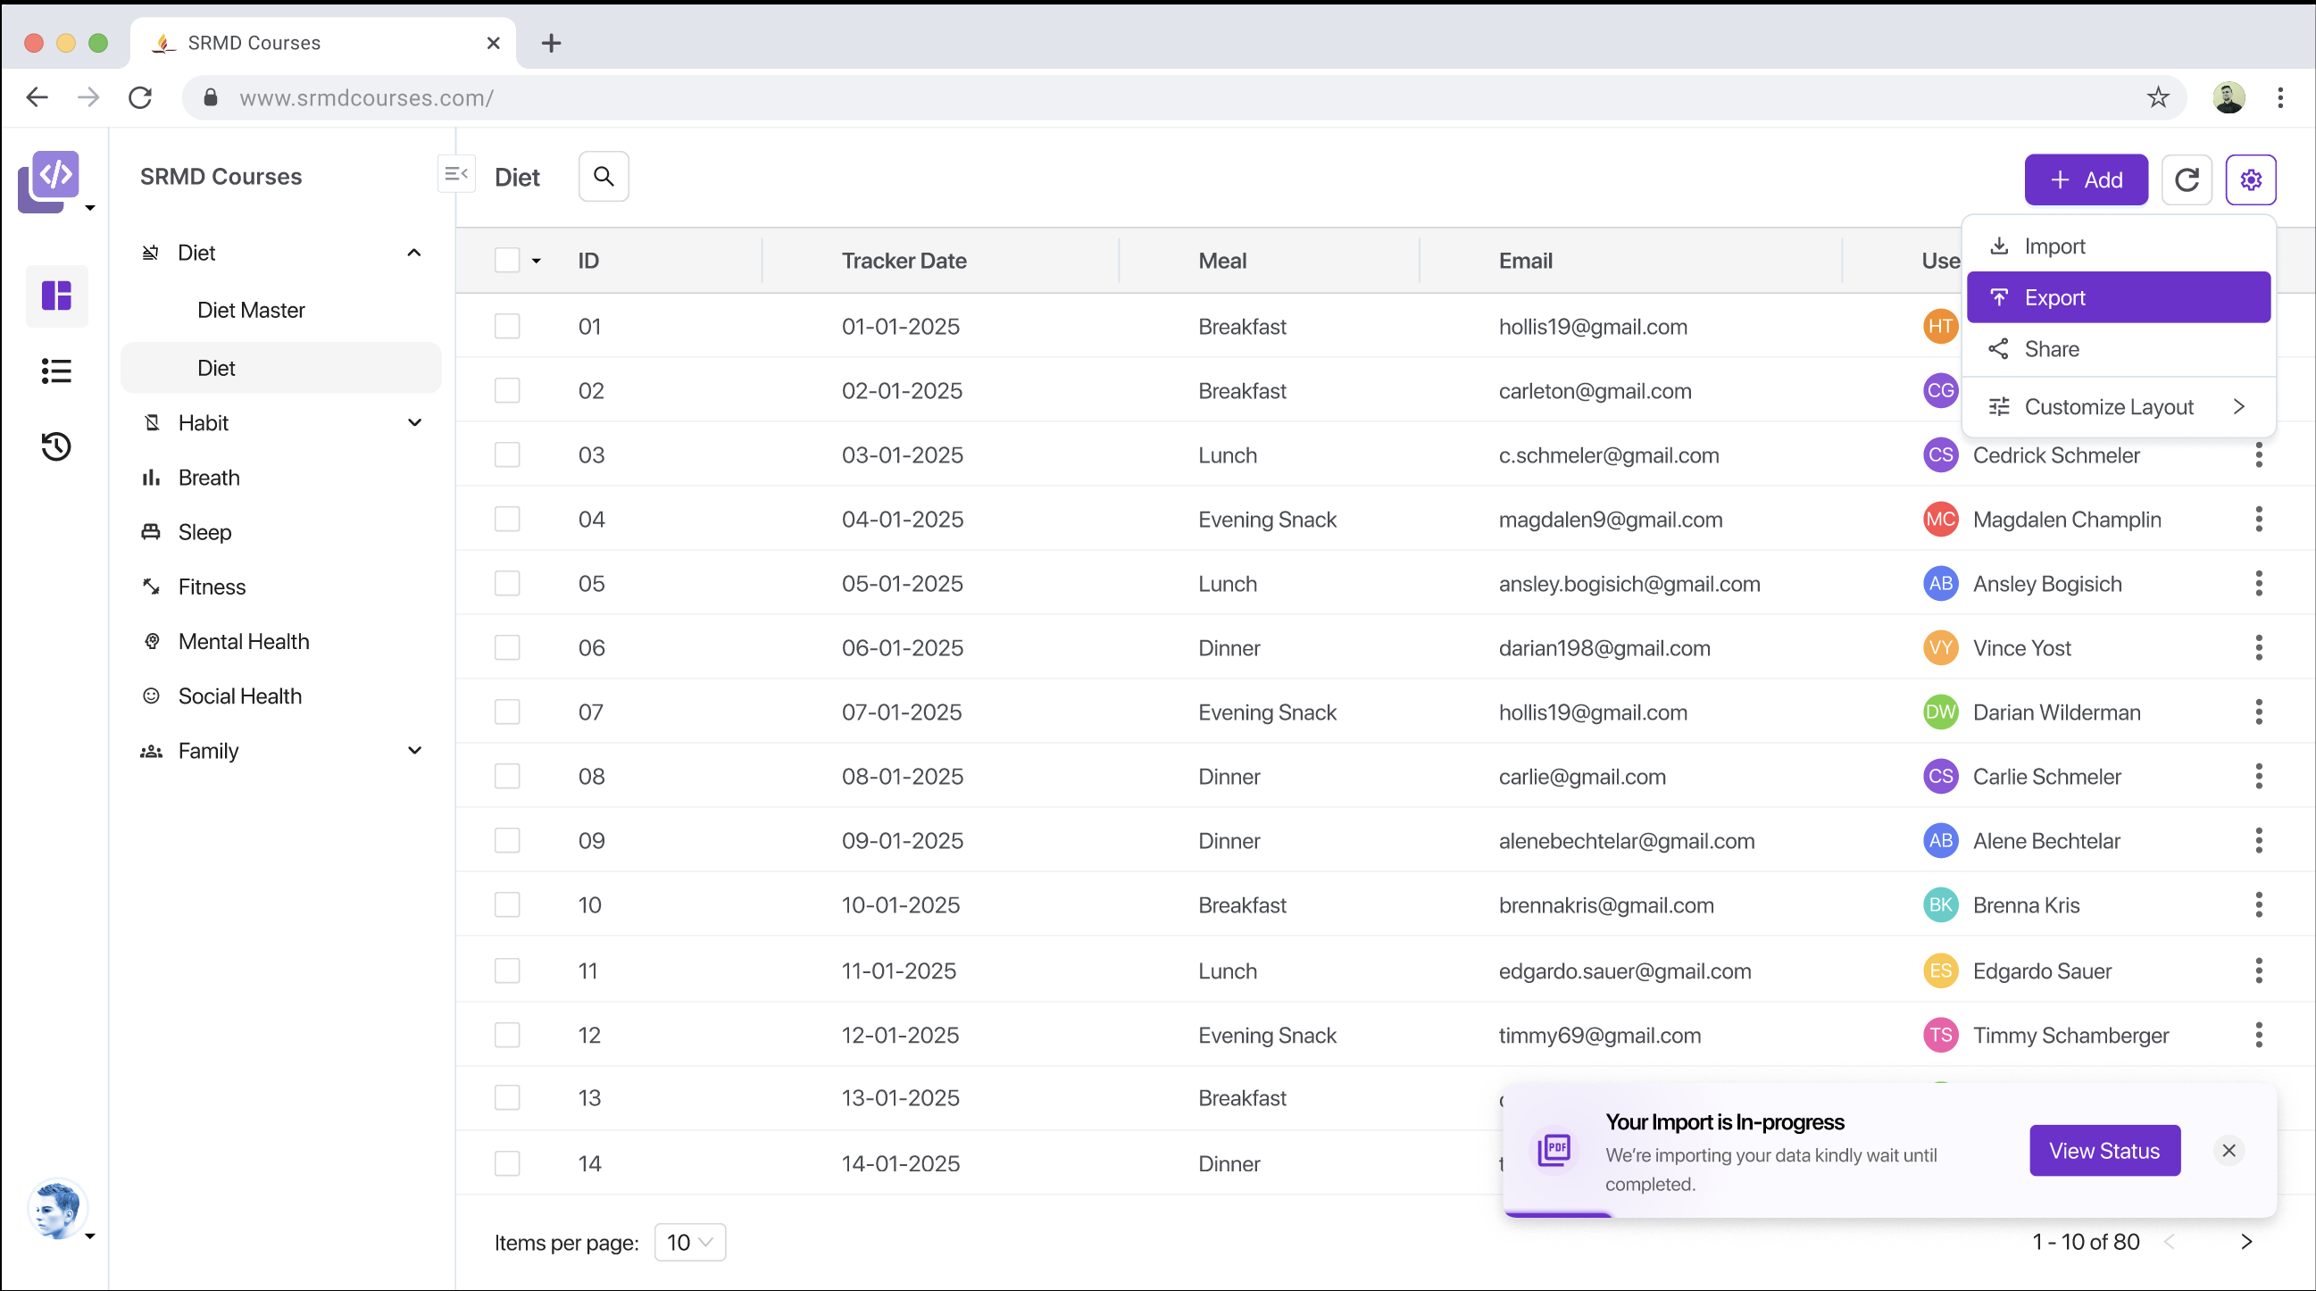Open the list view icon in left rail

pyautogui.click(x=56, y=371)
